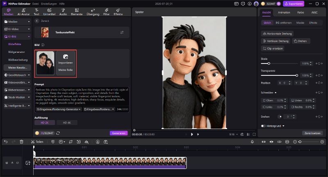Select the Maske sub-tab

[x=300, y=23]
